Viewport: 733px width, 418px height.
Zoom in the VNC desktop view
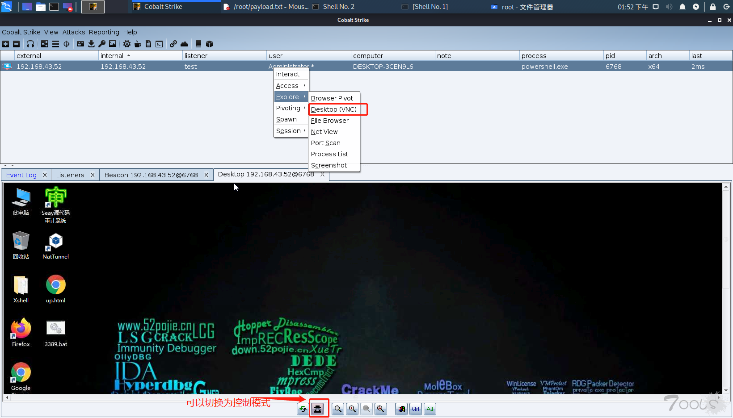click(353, 409)
